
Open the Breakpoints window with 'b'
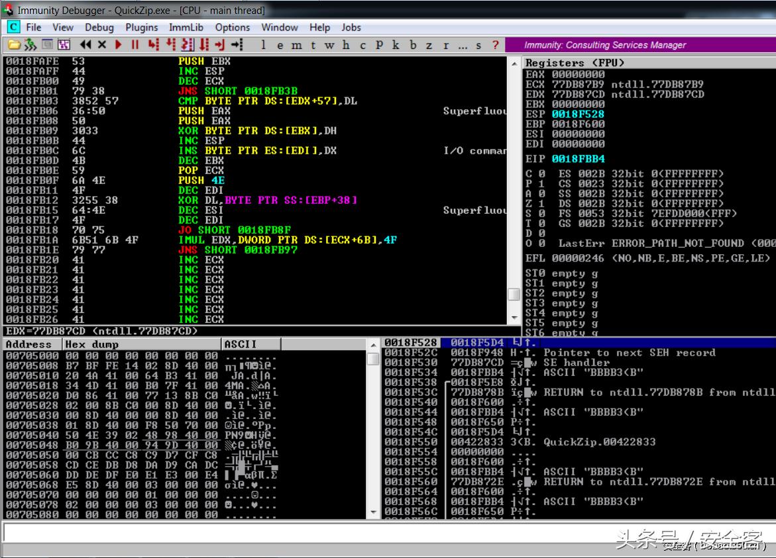coord(413,44)
